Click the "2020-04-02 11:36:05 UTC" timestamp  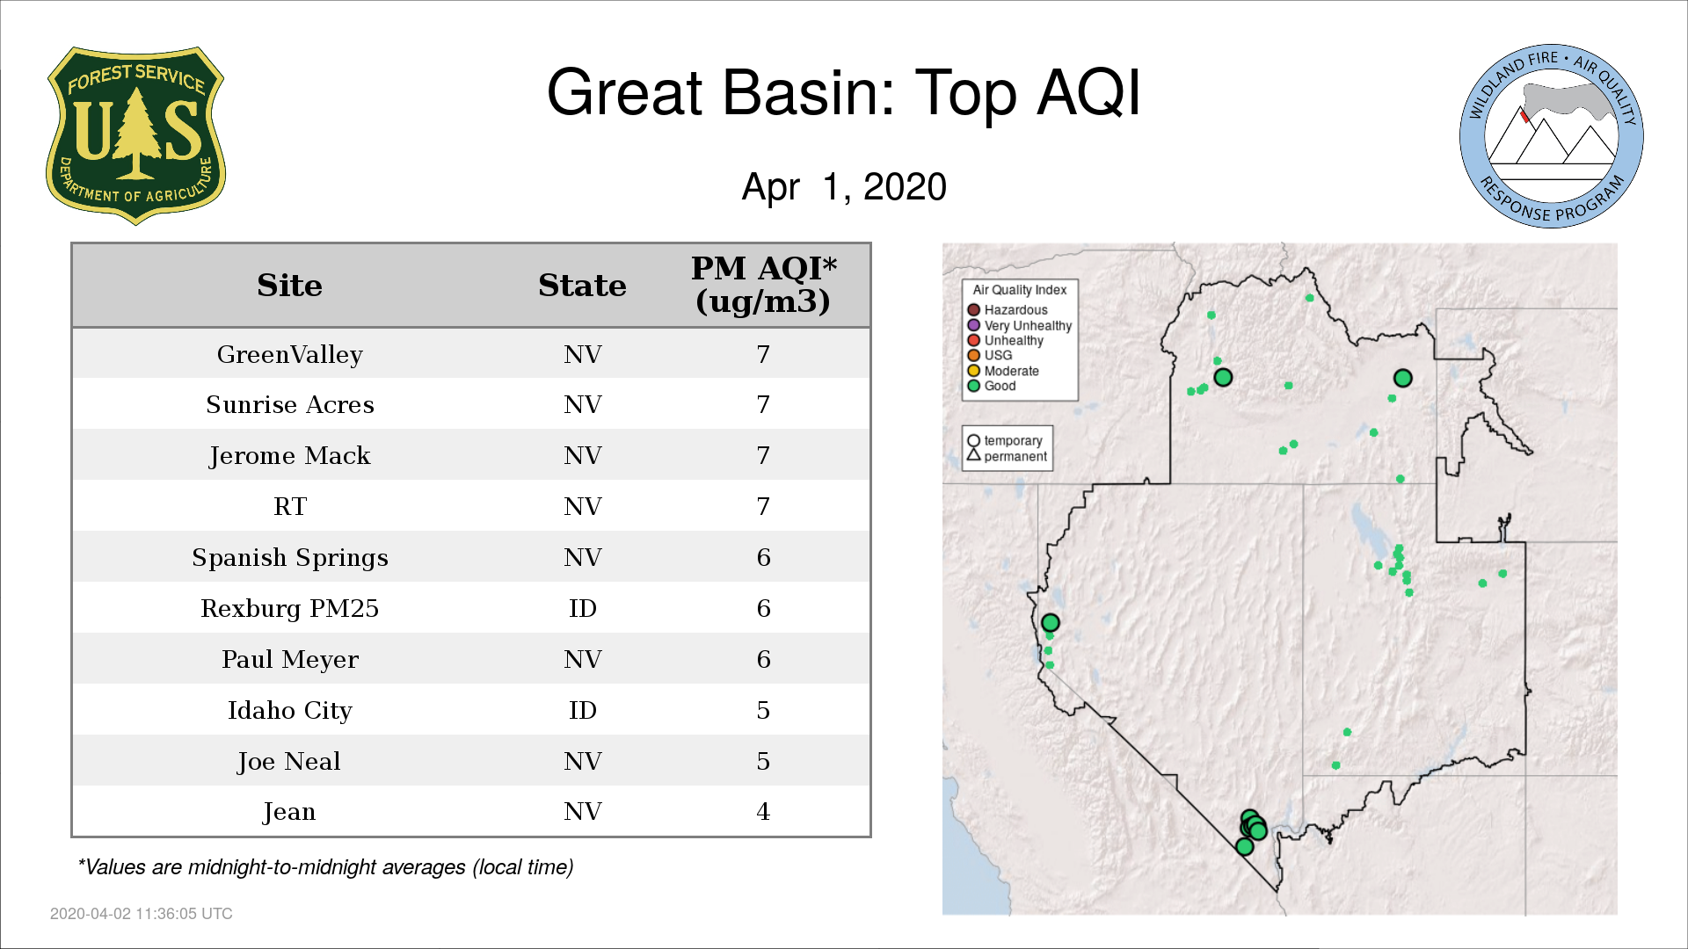[x=141, y=914]
